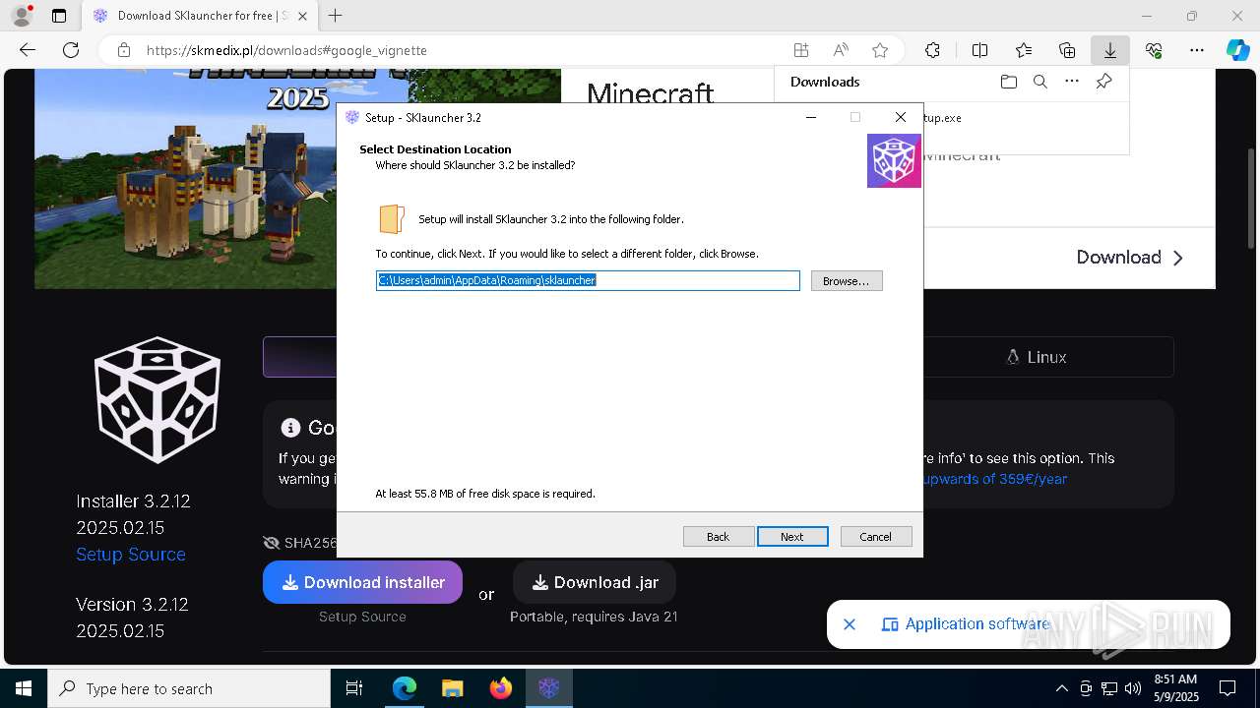Open the Extensions puzzle icon

tap(932, 50)
